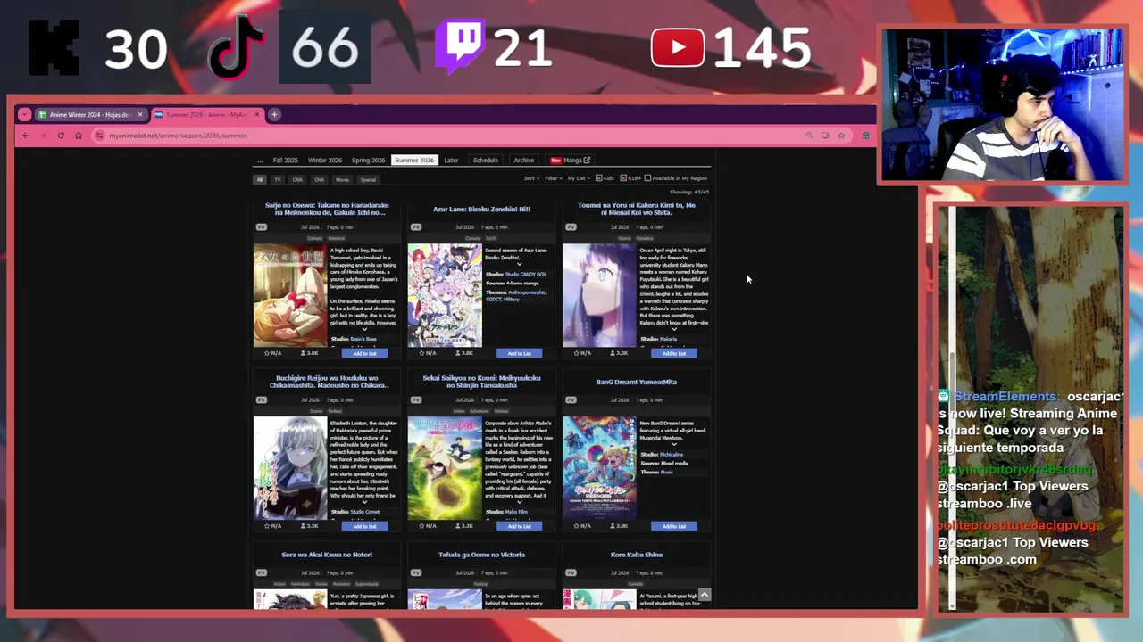Open tab search dropdown arrow
The image size is (1143, 642).
click(x=24, y=114)
